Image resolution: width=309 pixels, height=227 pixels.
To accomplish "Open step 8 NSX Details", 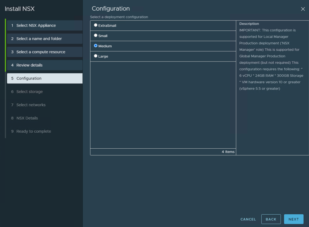I will pyautogui.click(x=27, y=118).
